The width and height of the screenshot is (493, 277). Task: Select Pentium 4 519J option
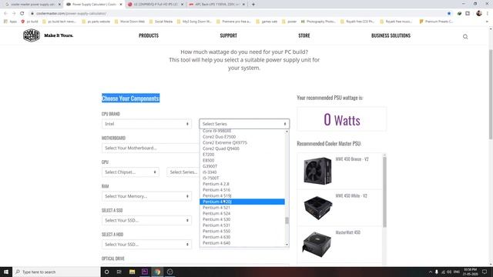[242, 195]
